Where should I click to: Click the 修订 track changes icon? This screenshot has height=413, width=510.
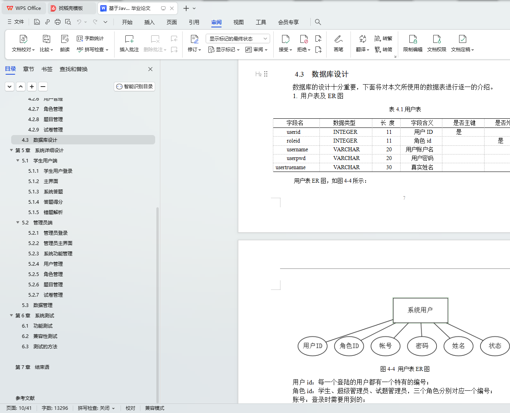[x=195, y=39]
